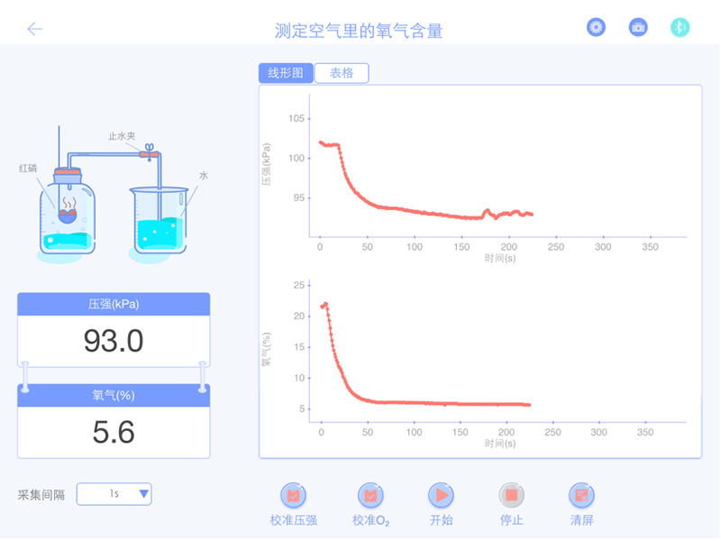Image resolution: width=721 pixels, height=541 pixels.
Task: Click the 校准O₂ calibrate oxygen icon
Action: point(370,495)
